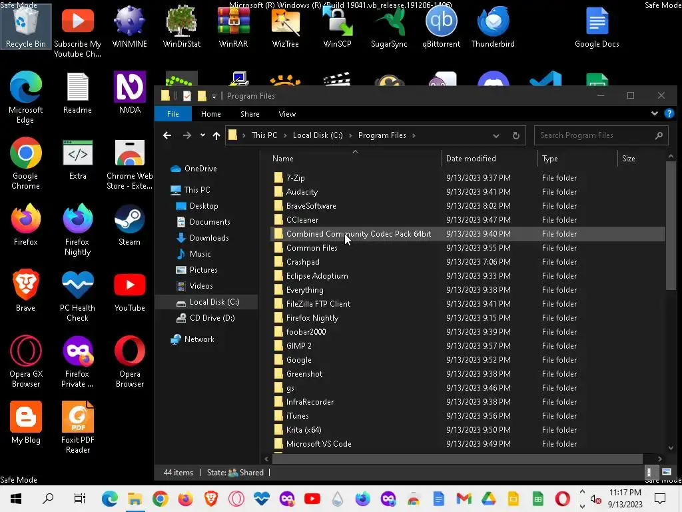Open WizTree desktop shortcut
The image size is (682, 512).
pos(285,26)
